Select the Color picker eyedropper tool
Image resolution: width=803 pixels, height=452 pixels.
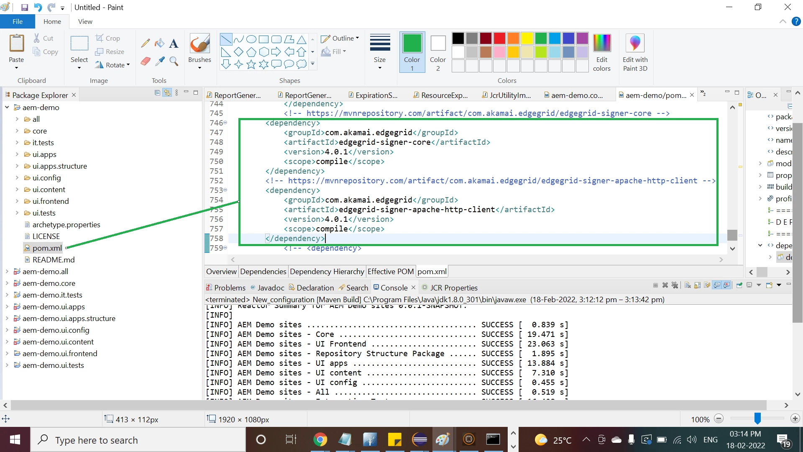[159, 62]
